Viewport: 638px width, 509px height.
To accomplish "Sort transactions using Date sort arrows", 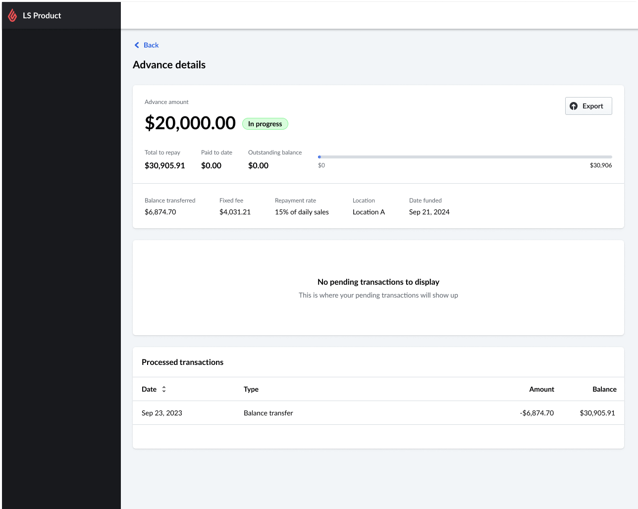I will tap(164, 389).
